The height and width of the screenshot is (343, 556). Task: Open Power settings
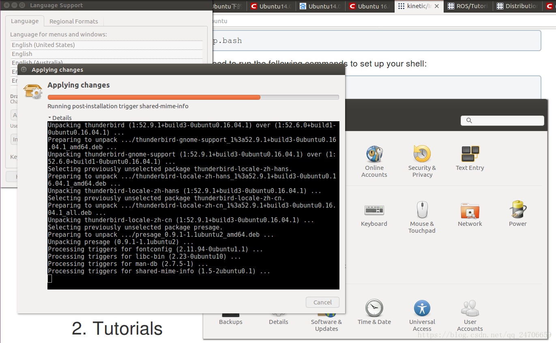pos(517,214)
